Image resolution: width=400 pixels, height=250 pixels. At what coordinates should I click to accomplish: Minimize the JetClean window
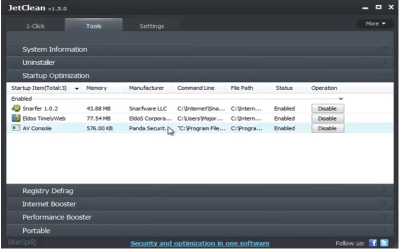pos(365,8)
